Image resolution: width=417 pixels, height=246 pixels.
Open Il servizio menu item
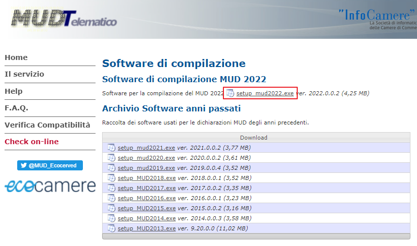click(24, 74)
